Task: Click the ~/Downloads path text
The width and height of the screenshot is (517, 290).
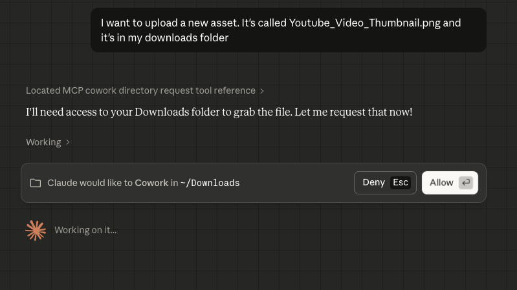Action: [x=210, y=183]
